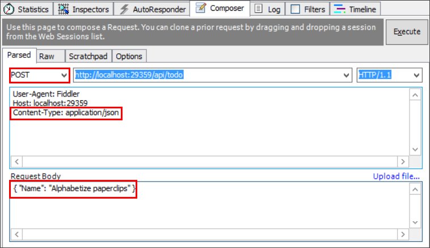Open the Log tab
Screen dimensions: 430x248
267,9
